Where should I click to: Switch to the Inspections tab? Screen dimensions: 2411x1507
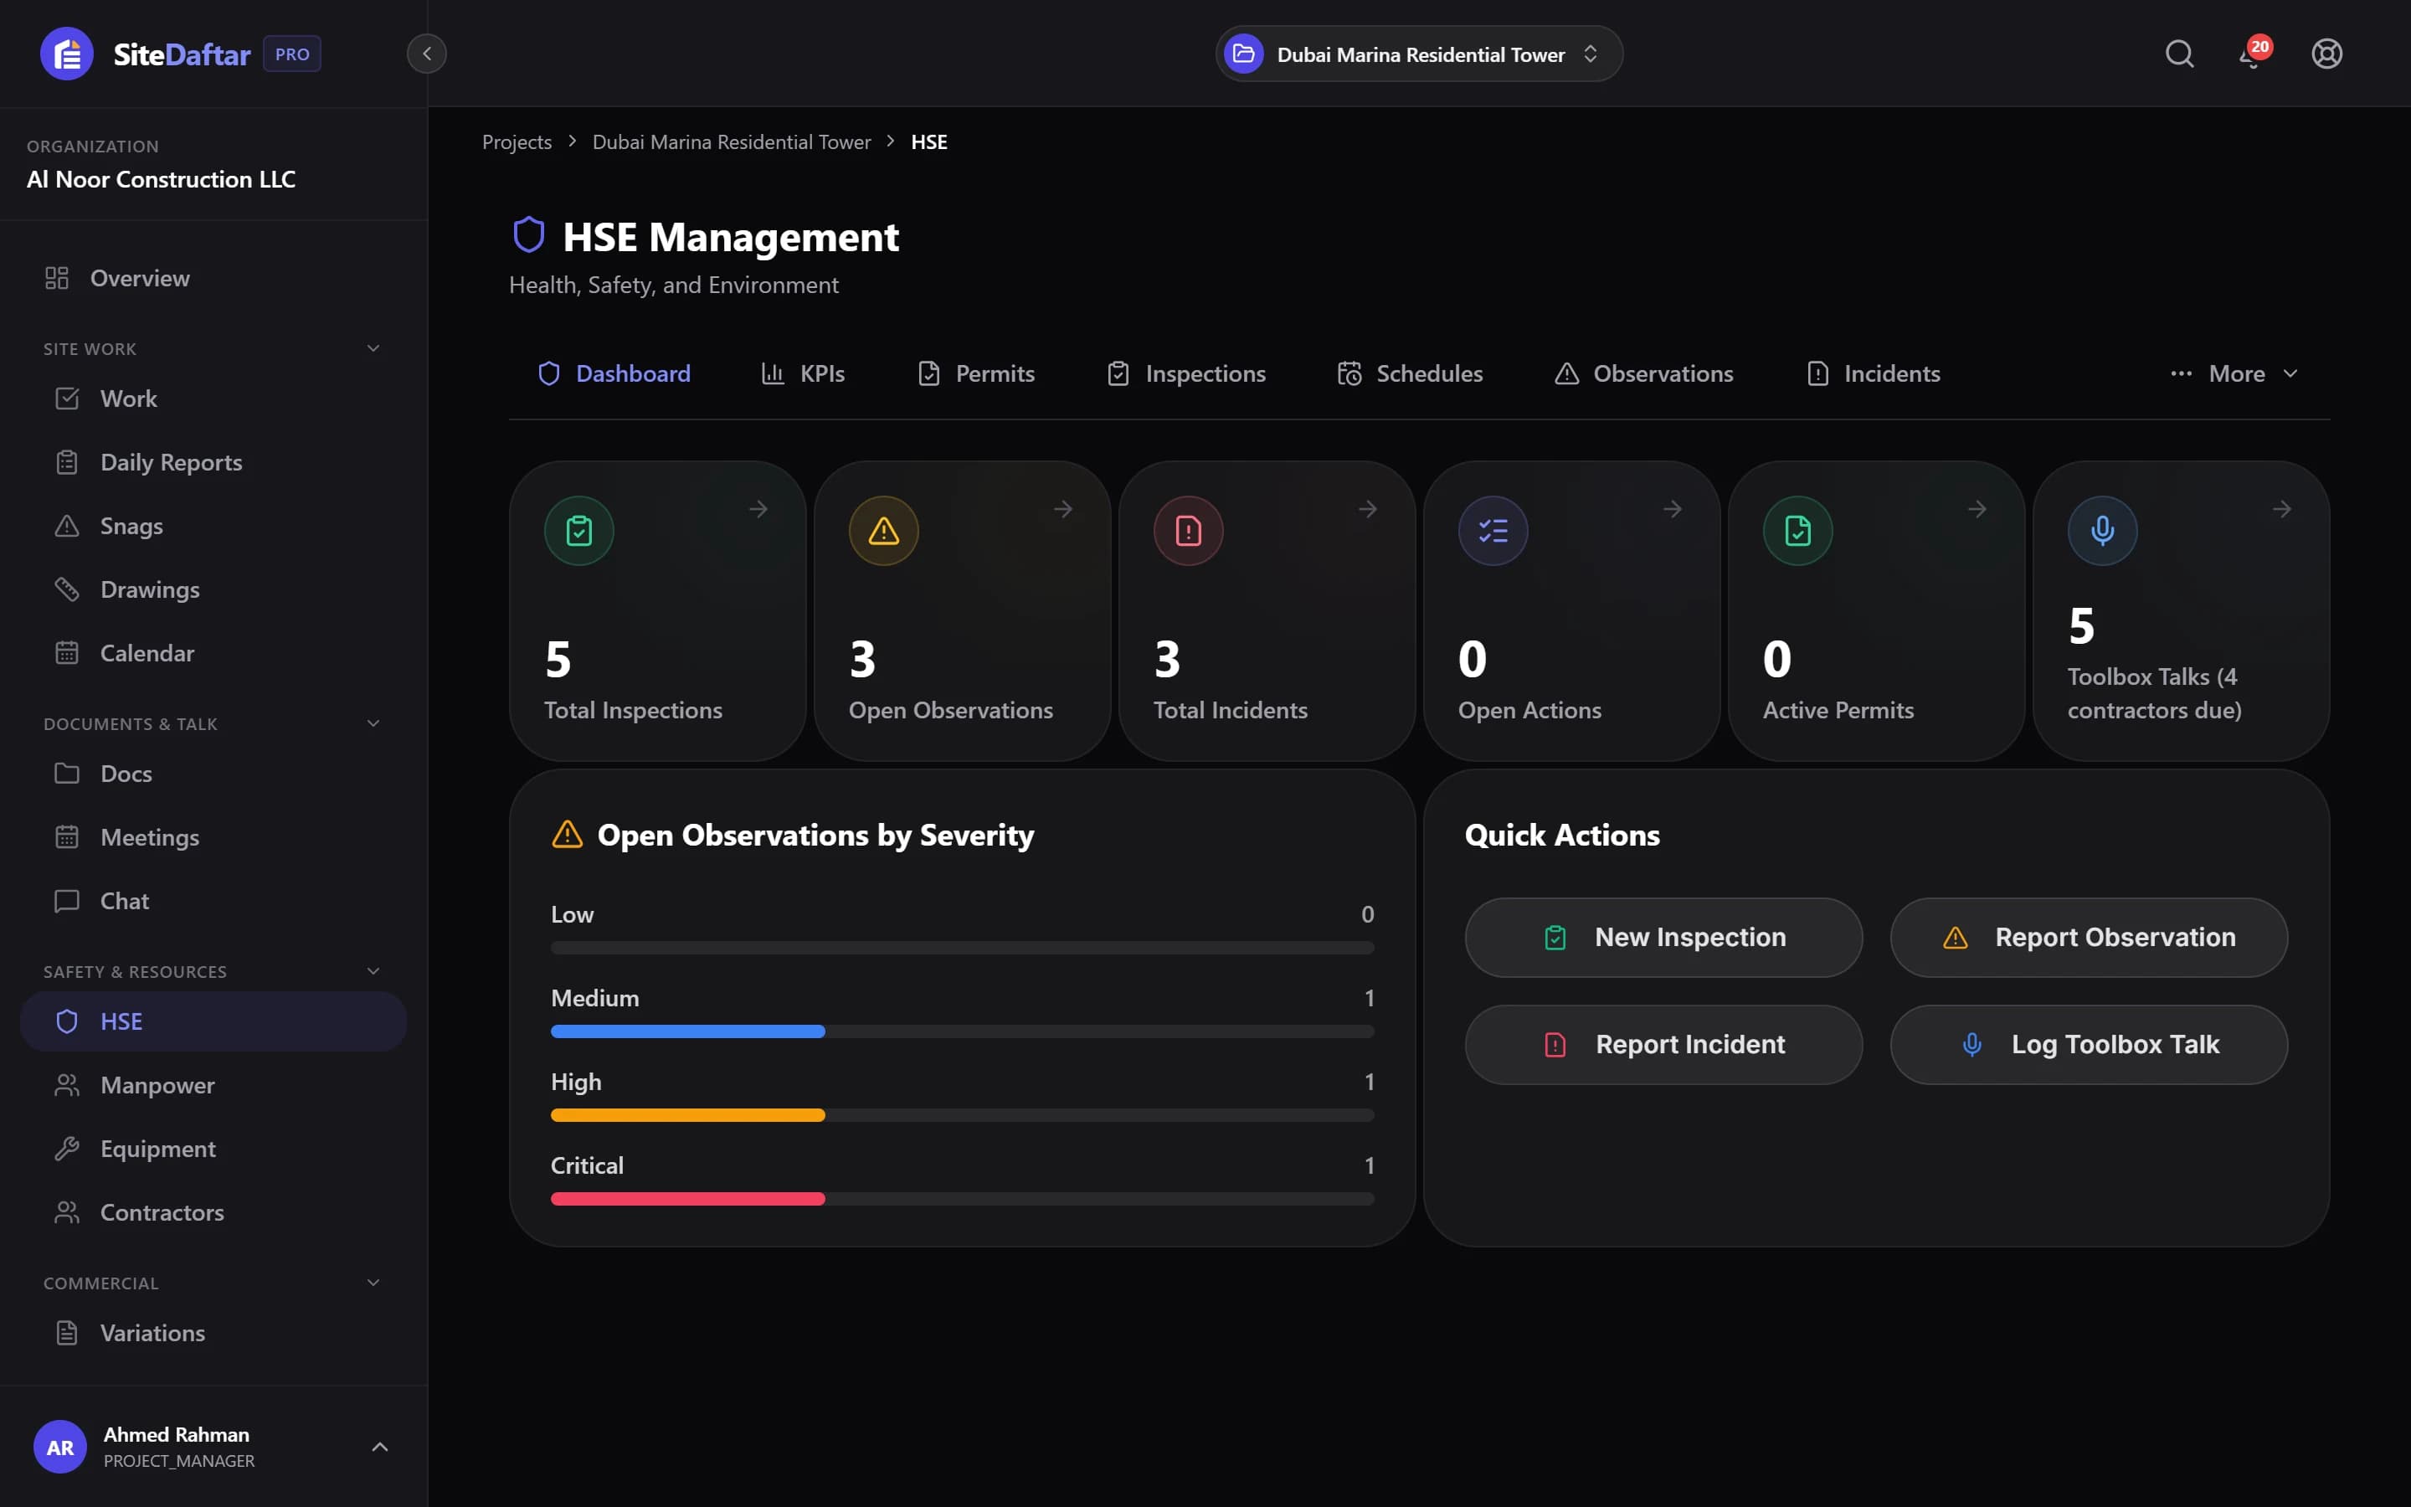tap(1185, 373)
